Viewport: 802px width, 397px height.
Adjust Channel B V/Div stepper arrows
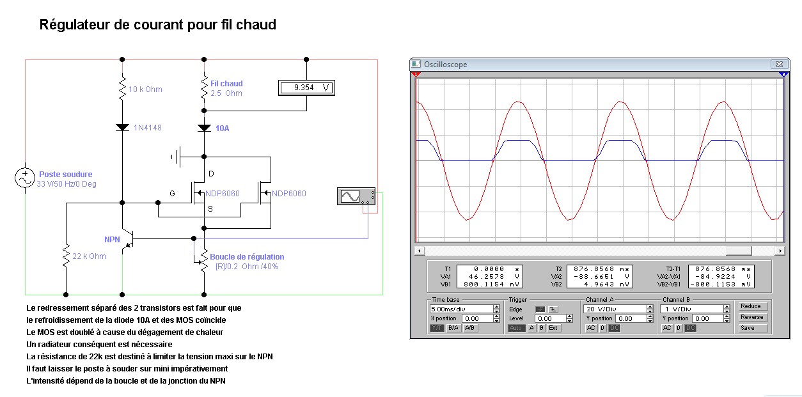pos(727,308)
